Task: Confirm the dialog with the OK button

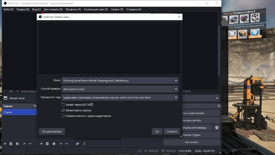Action: (x=157, y=131)
